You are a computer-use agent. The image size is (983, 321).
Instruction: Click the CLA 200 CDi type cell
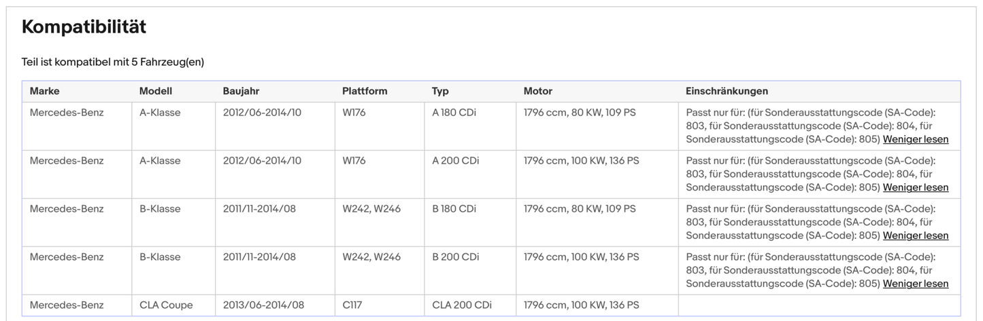(461, 305)
